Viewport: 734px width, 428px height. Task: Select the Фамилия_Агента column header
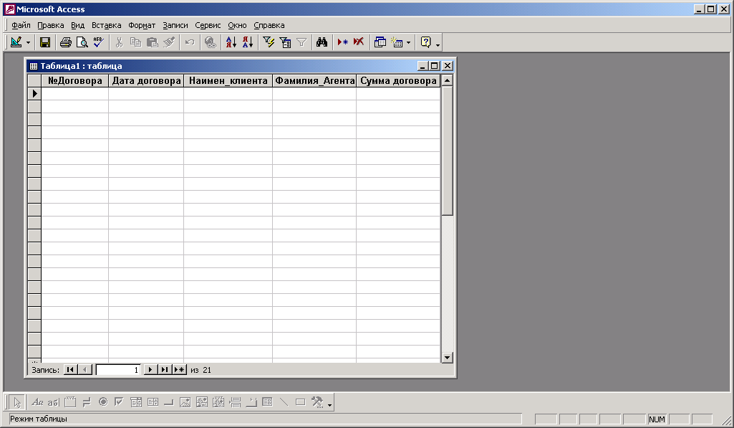[x=314, y=80]
